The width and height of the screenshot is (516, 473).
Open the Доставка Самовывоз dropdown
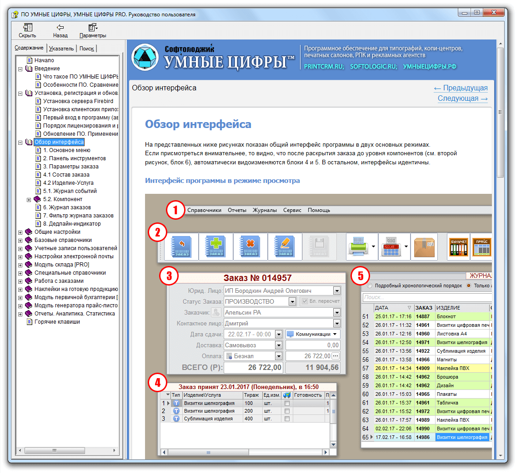(x=279, y=345)
